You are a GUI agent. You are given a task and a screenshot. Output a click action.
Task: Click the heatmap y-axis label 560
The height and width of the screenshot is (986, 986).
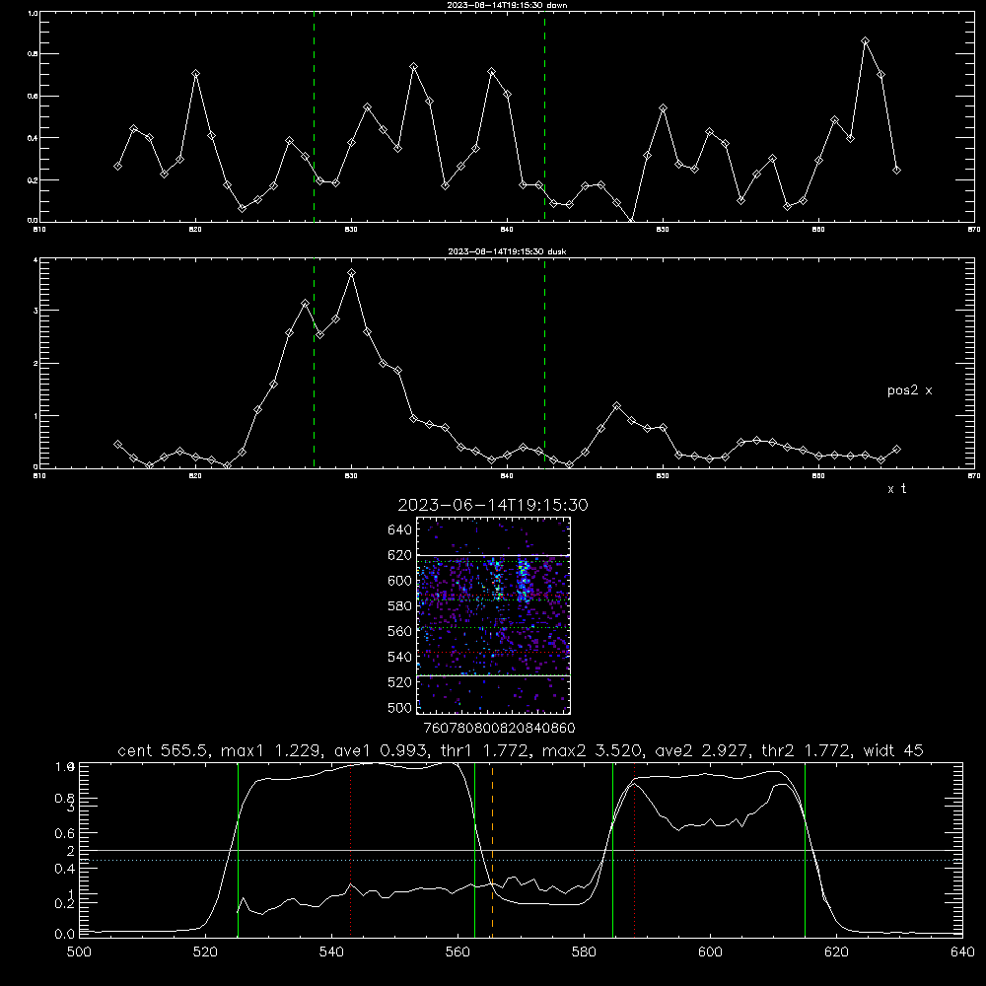pyautogui.click(x=400, y=631)
